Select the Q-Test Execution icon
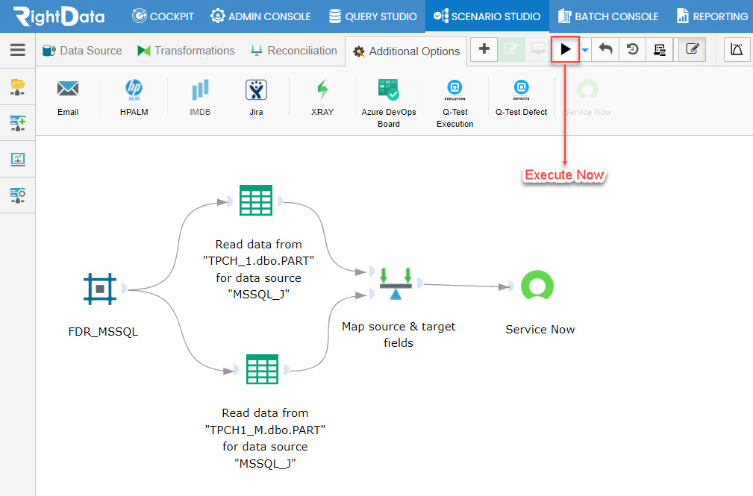 coord(454,90)
